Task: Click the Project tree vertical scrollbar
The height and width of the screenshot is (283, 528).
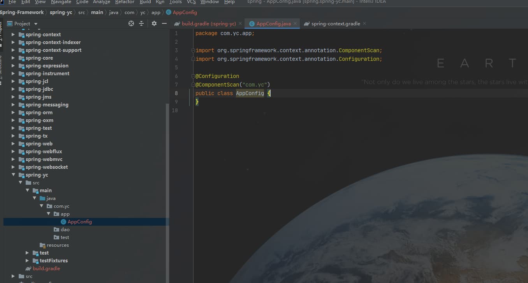Action: [168, 192]
